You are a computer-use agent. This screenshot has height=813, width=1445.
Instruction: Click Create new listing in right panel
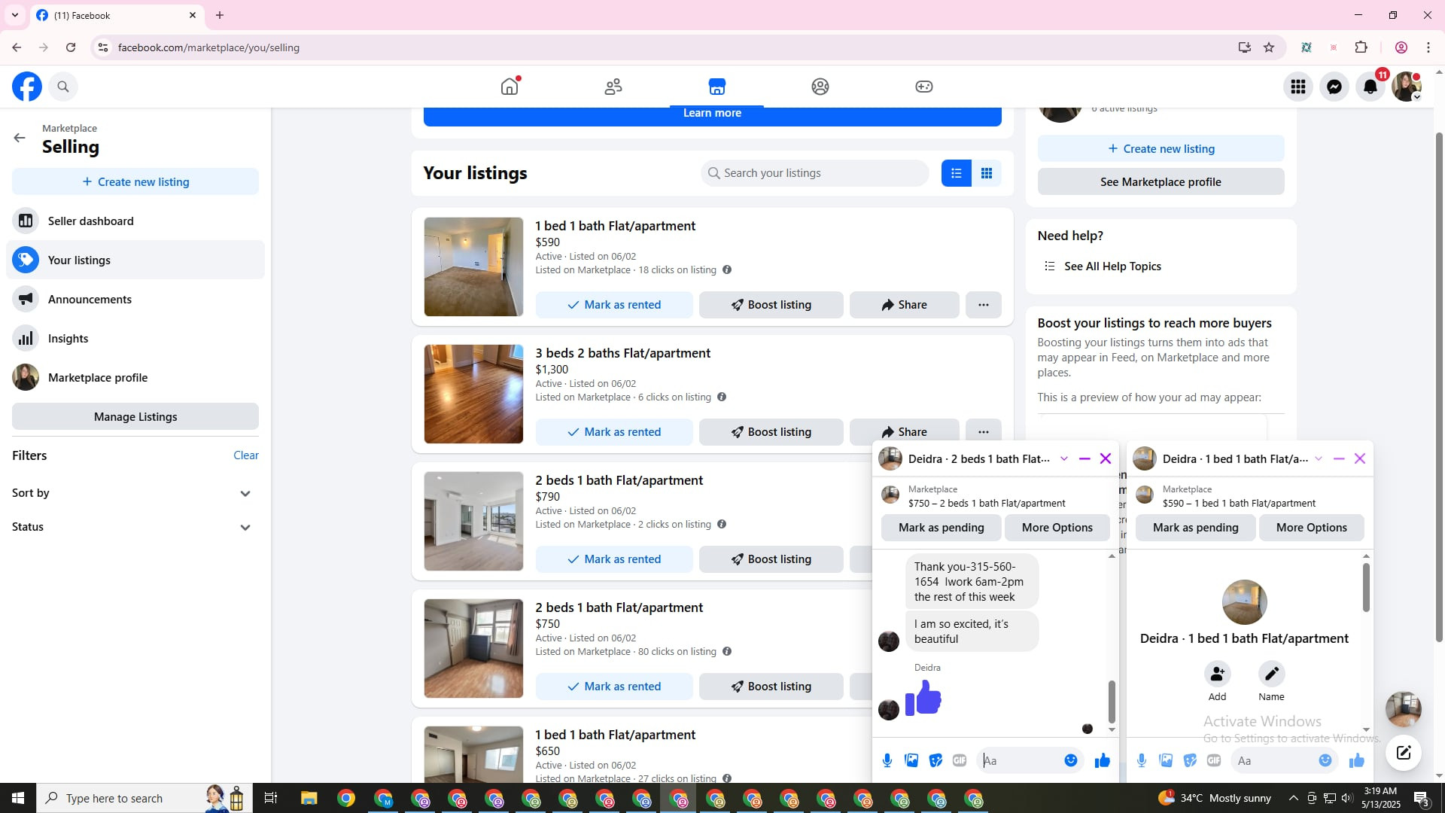point(1161,148)
